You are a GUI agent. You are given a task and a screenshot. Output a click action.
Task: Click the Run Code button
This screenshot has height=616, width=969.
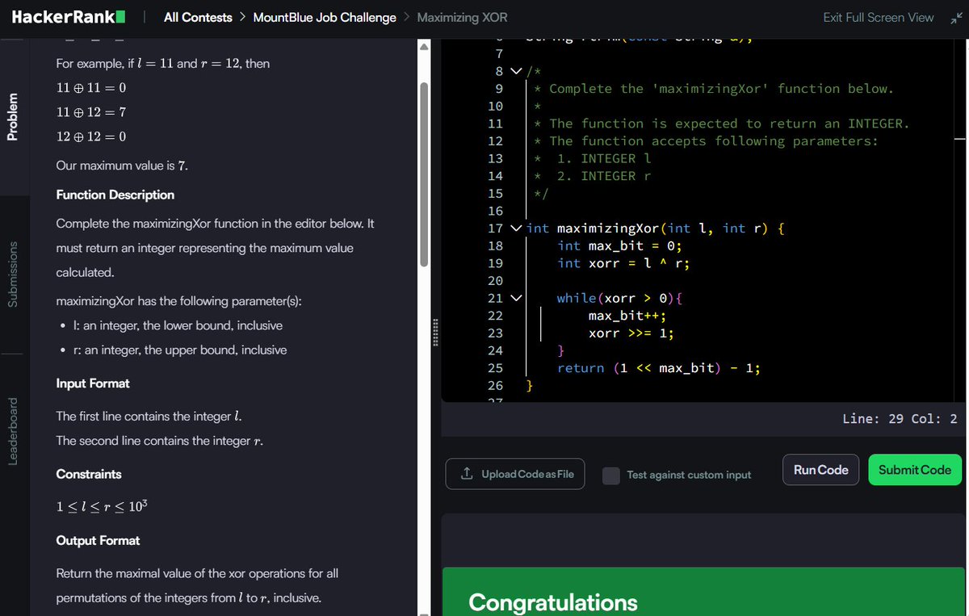[x=820, y=470]
